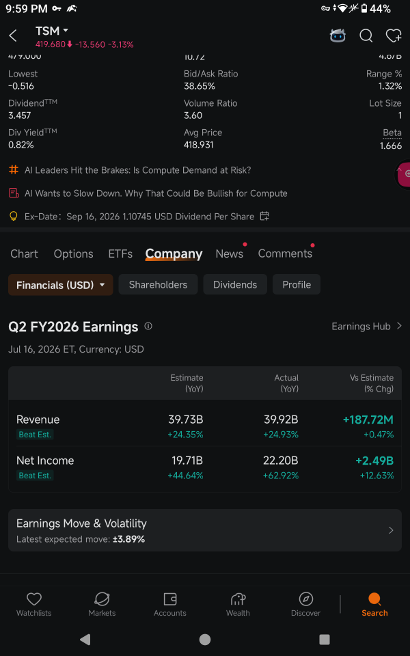The width and height of the screenshot is (410, 656).
Task: Tap the Beta label with dotted underline
Action: point(392,133)
